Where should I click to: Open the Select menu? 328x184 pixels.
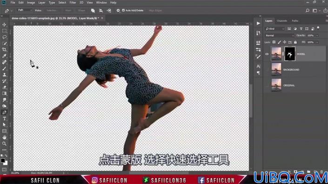[x=62, y=2]
